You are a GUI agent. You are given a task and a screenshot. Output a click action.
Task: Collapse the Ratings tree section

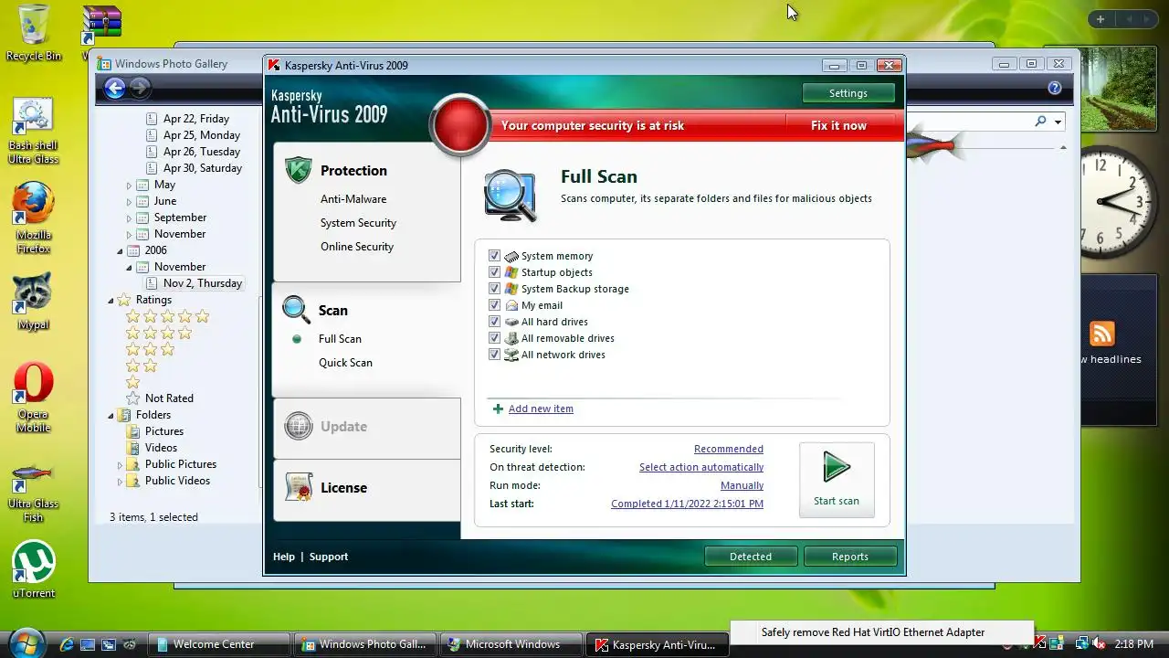(x=111, y=300)
